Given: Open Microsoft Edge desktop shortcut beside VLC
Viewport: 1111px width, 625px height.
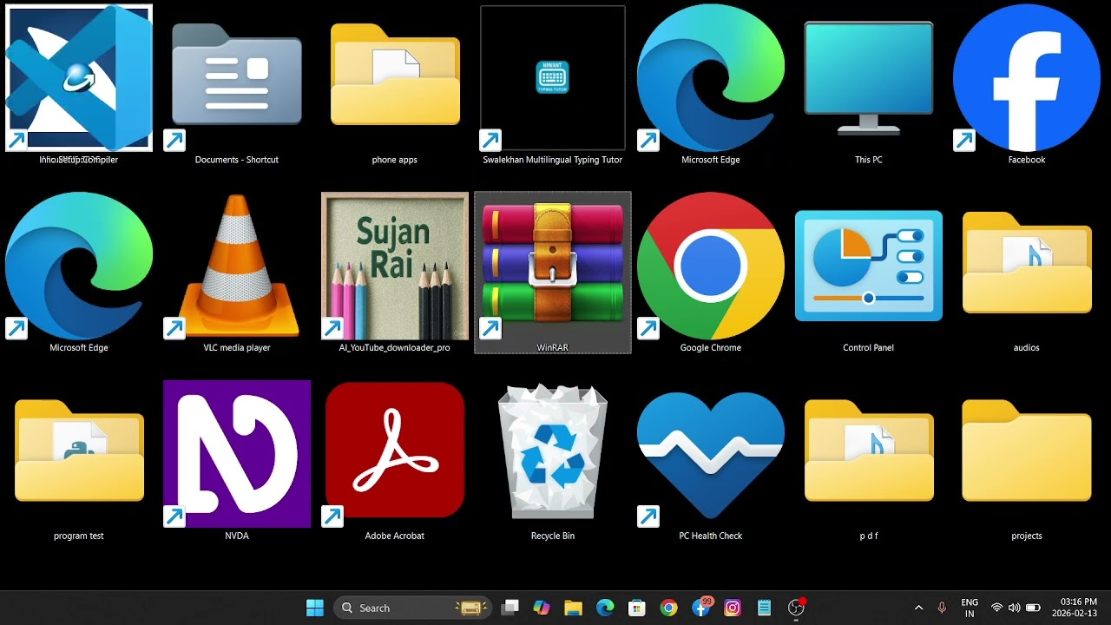Looking at the screenshot, I should pyautogui.click(x=79, y=273).
